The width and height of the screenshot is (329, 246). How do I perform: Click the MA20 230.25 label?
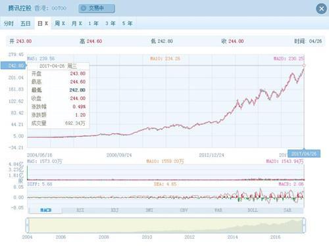(289, 59)
